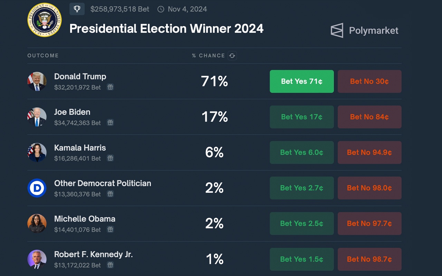Image resolution: width=442 pixels, height=276 pixels.
Task: Open the rewards gift icon for Donald Trump
Action: click(x=110, y=88)
